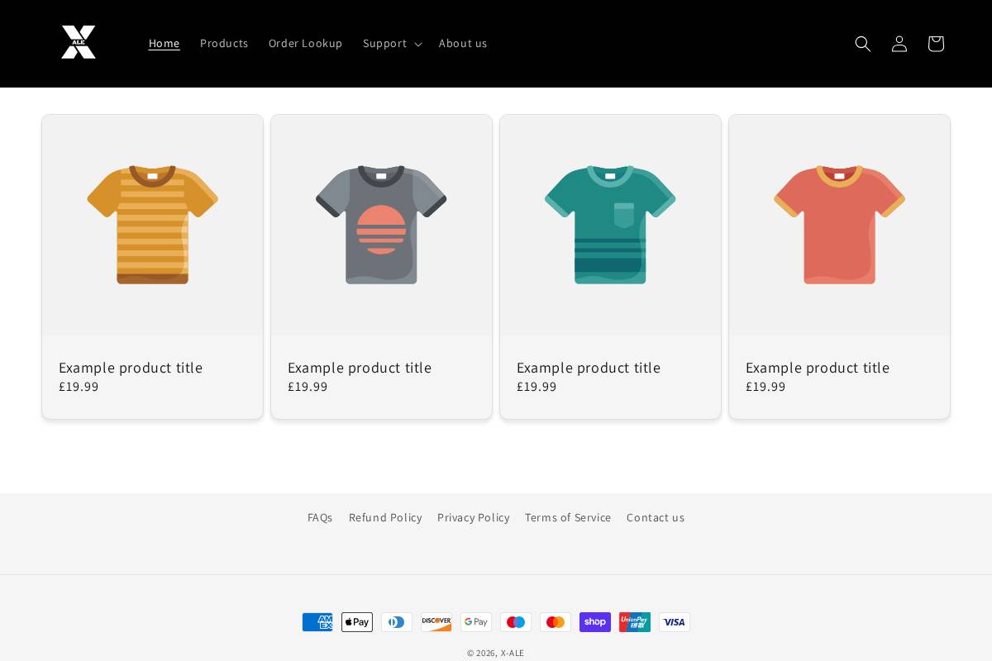Click the Discover payment icon

(x=436, y=622)
